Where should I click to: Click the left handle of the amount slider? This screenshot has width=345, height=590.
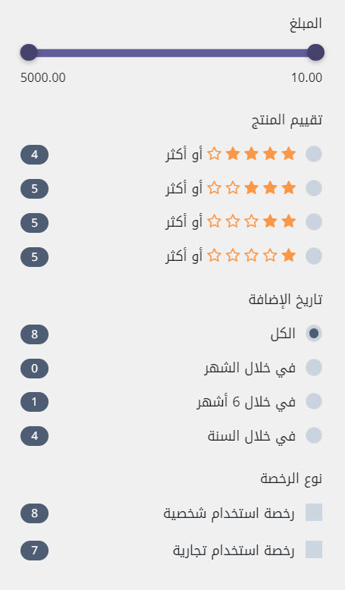pos(29,52)
